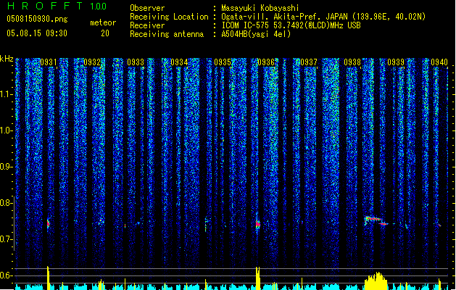
Task: Click the red meteor echo near 0931
Action: tap(49, 223)
